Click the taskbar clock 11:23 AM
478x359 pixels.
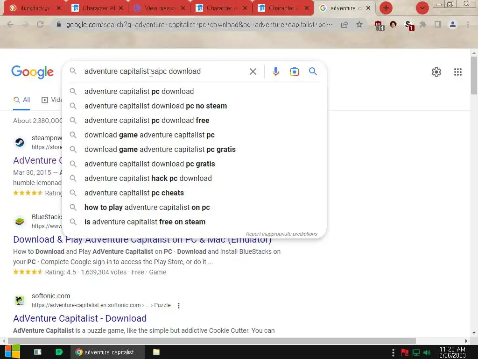(452, 352)
